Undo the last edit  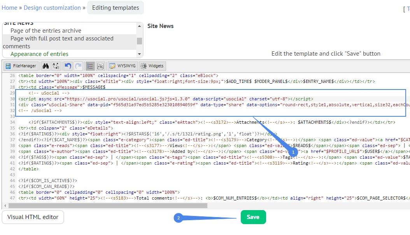tap(68, 66)
